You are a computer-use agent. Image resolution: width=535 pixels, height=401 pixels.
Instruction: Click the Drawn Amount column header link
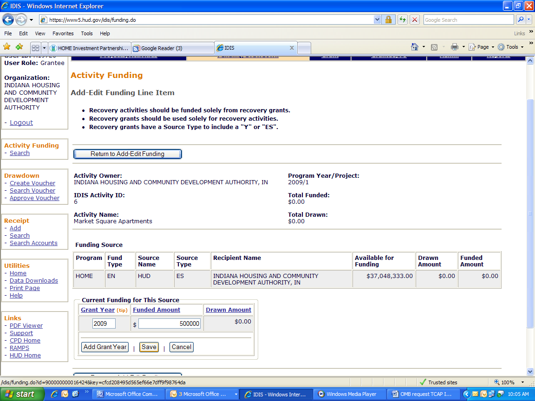tap(228, 310)
